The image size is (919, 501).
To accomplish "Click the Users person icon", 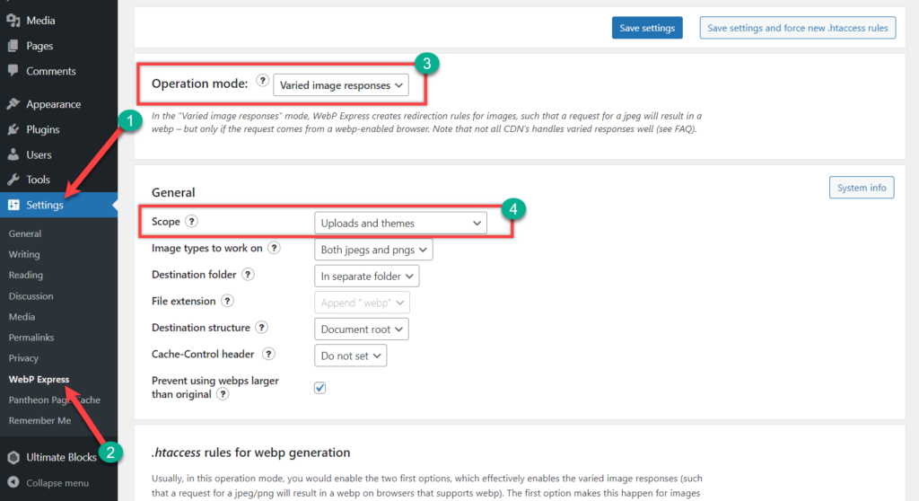I will coord(13,154).
